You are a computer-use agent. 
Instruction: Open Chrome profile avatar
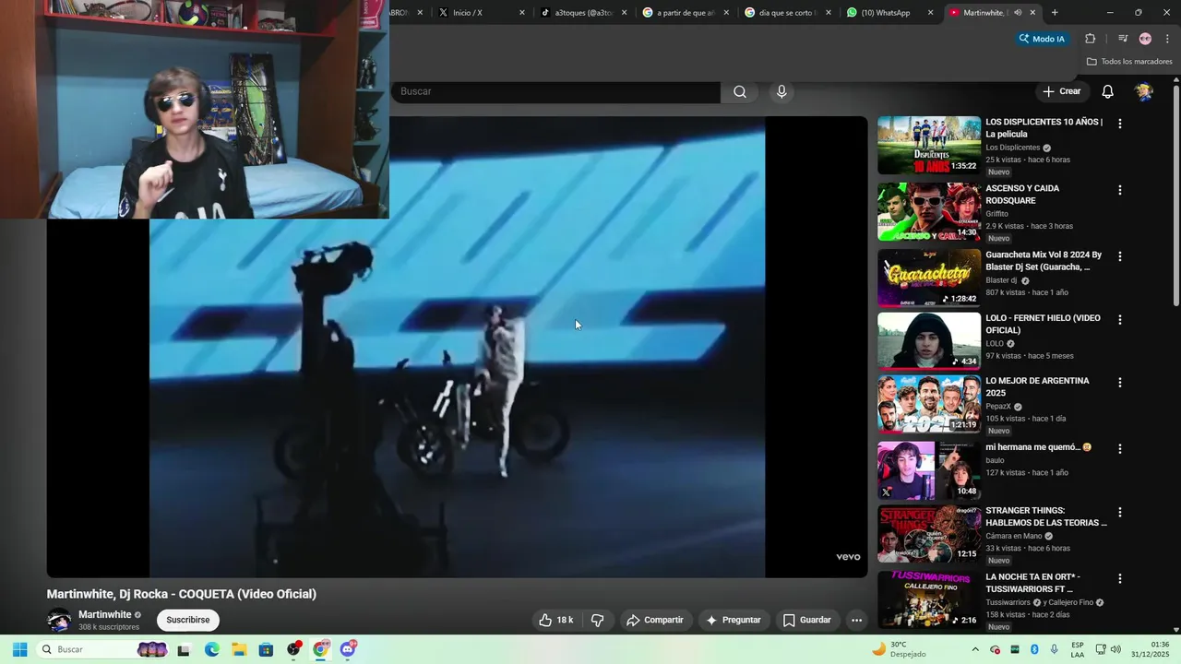(x=1145, y=39)
